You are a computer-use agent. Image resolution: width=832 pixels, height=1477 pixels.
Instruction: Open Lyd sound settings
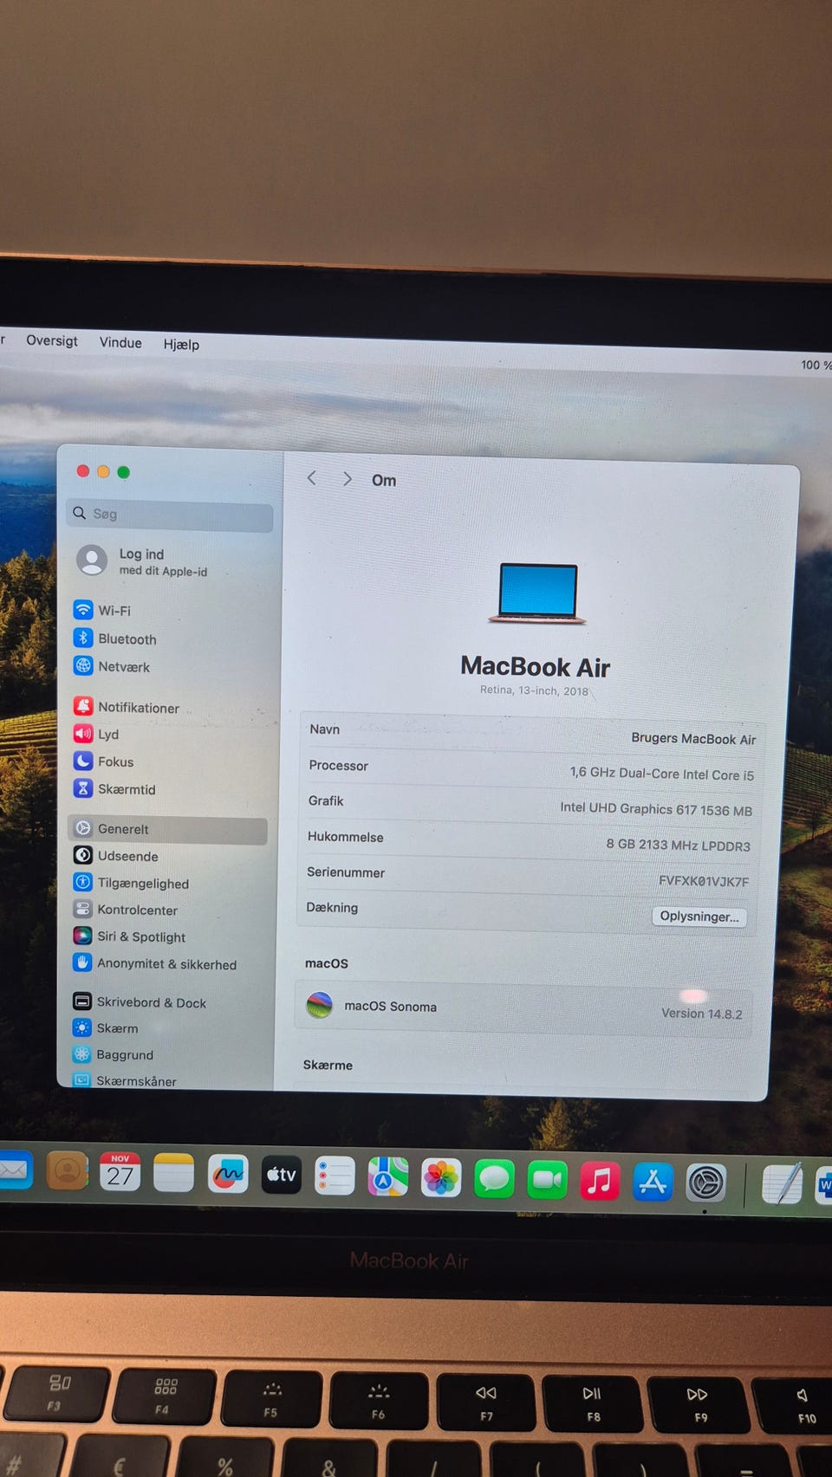(x=96, y=734)
